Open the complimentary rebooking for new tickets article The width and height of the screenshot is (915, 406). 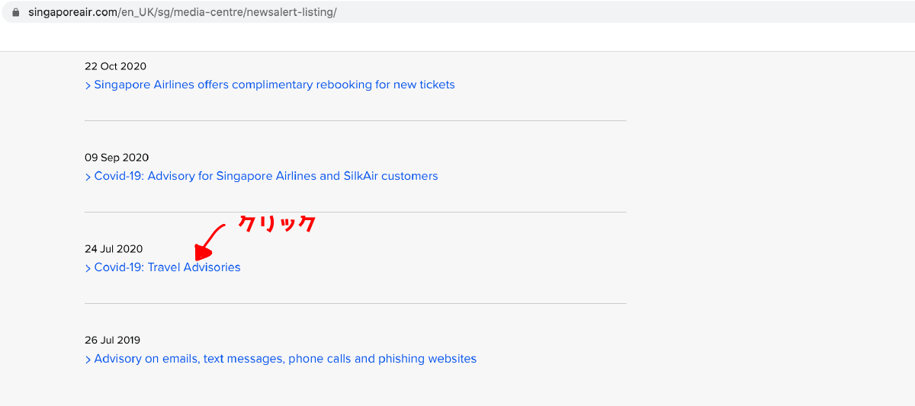[274, 85]
